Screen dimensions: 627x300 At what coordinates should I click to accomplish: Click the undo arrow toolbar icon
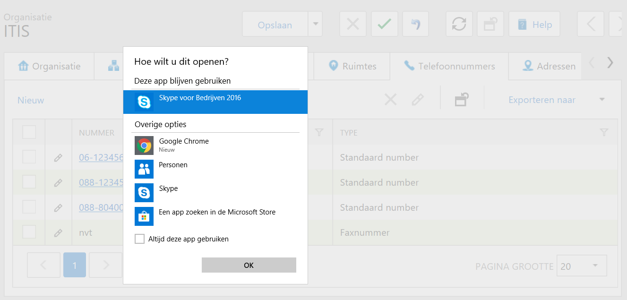(415, 24)
